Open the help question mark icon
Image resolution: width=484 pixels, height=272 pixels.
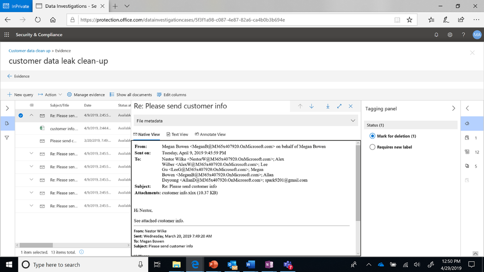[x=463, y=35]
